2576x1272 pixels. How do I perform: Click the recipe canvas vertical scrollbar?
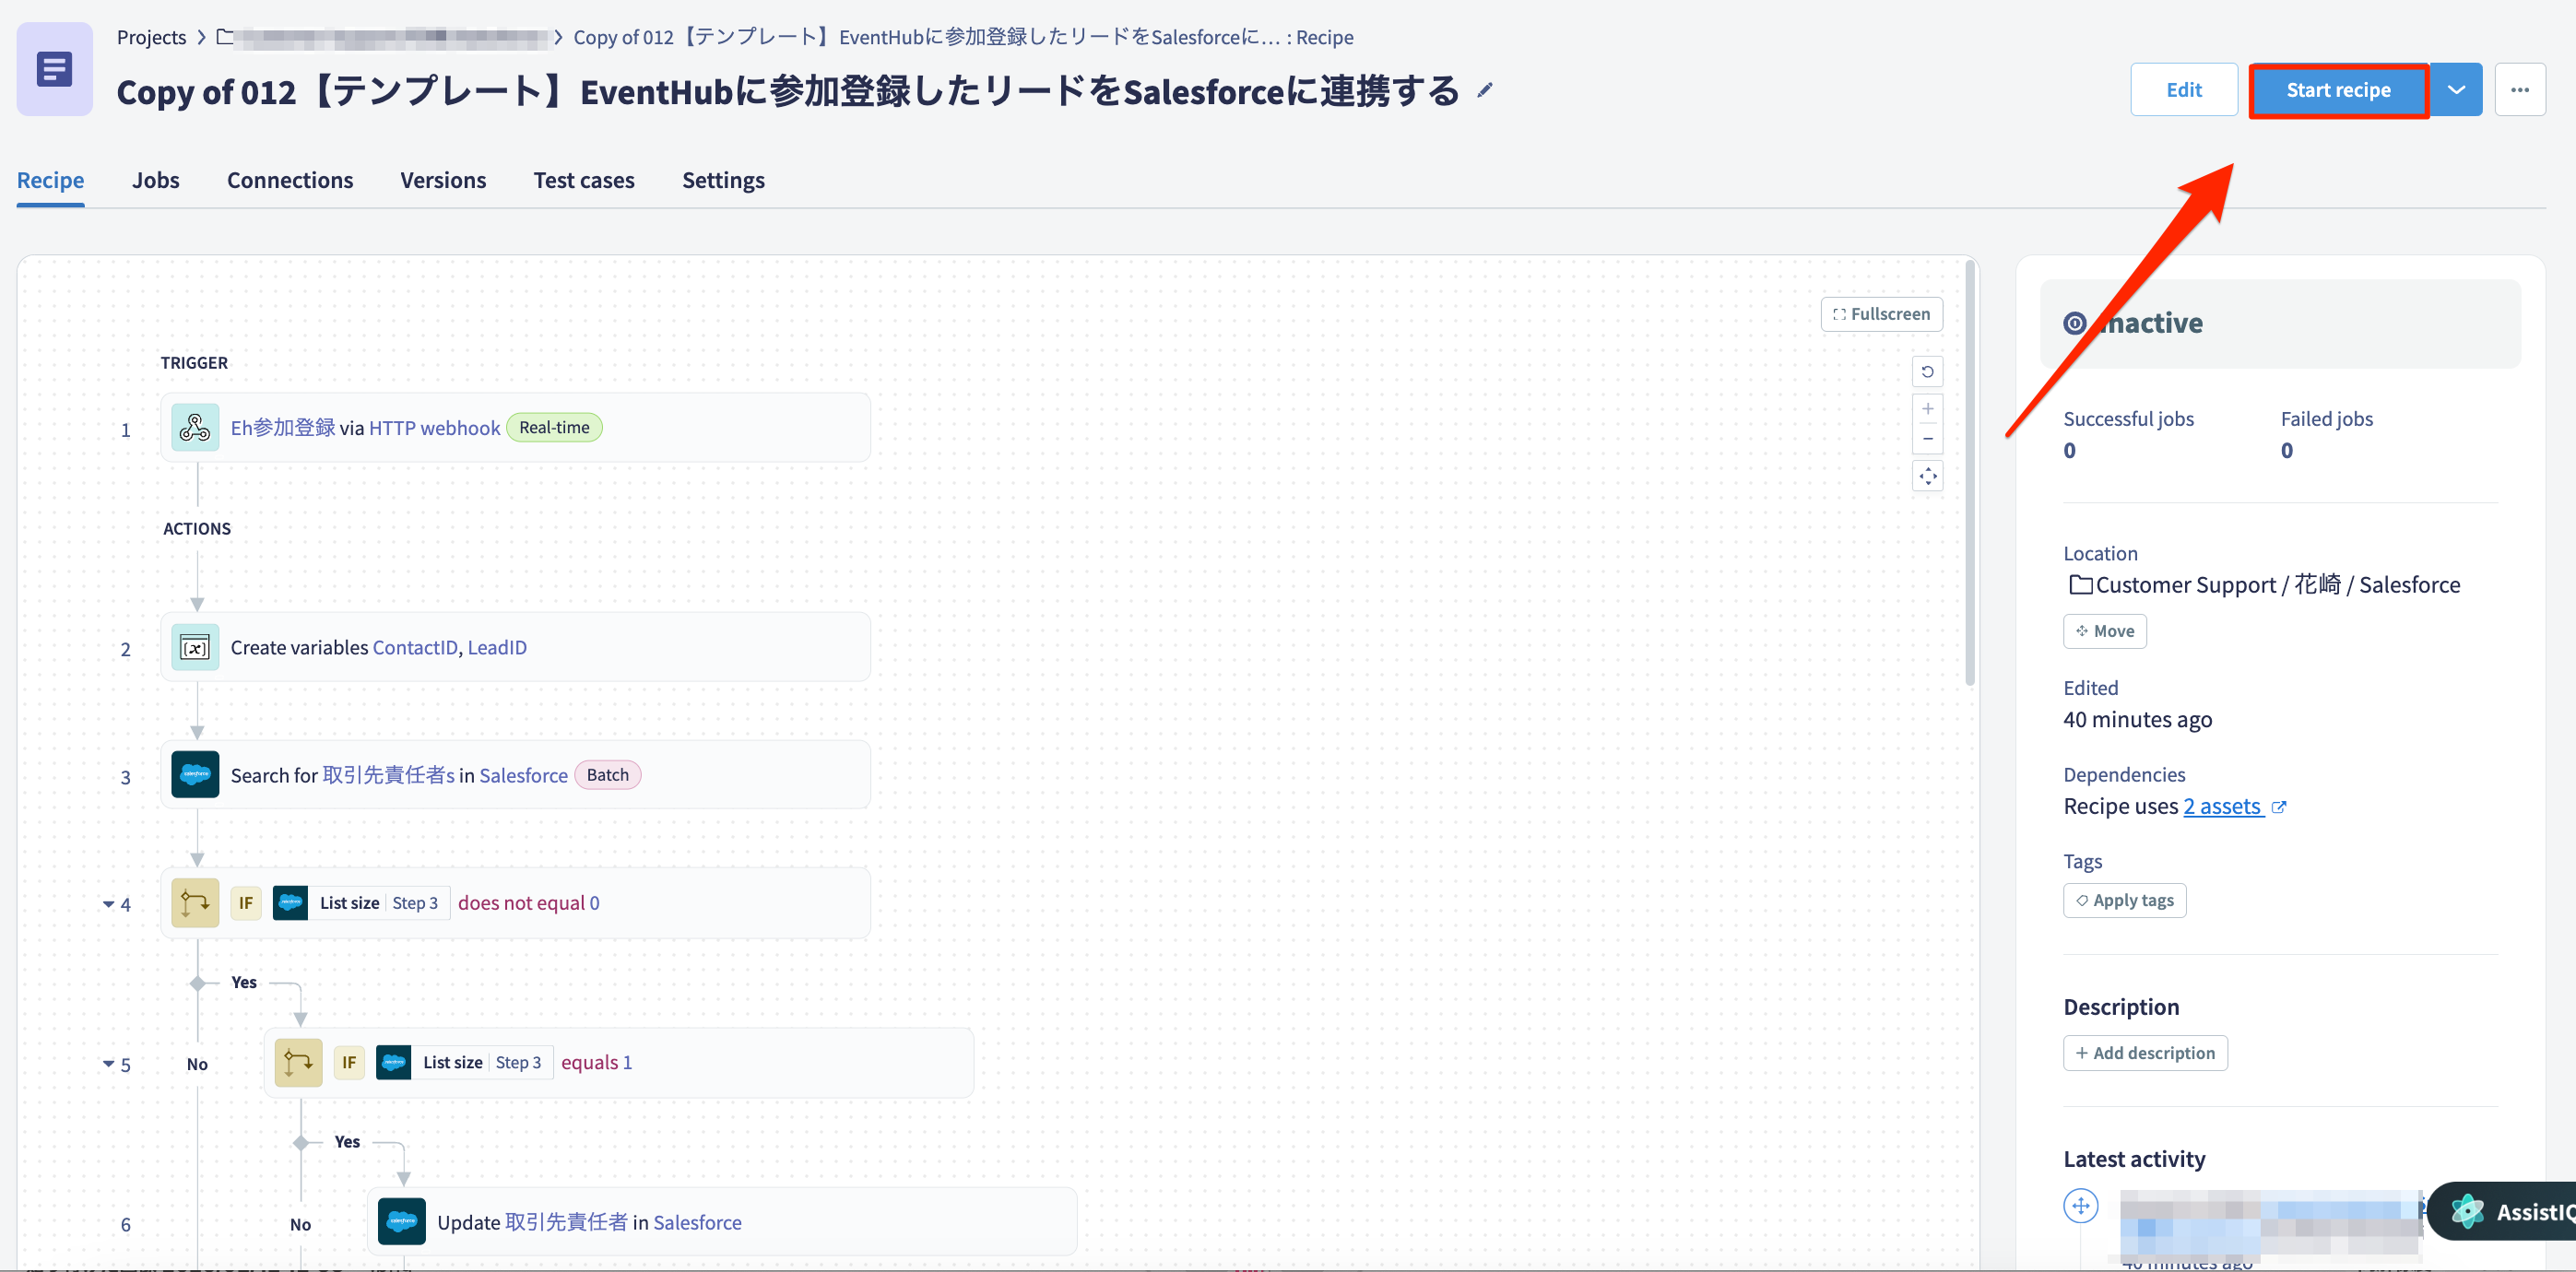coord(1970,473)
